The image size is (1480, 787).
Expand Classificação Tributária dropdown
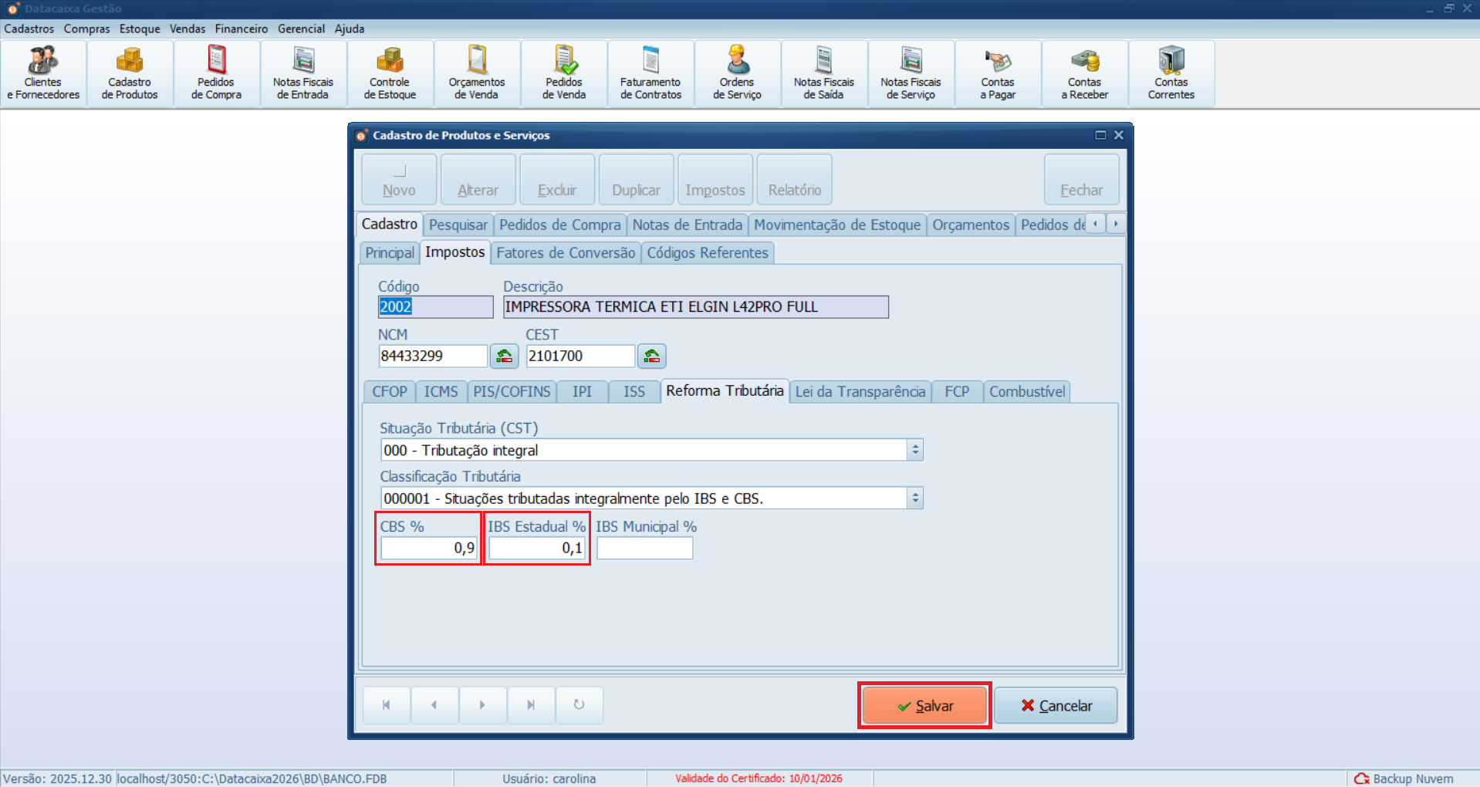915,498
